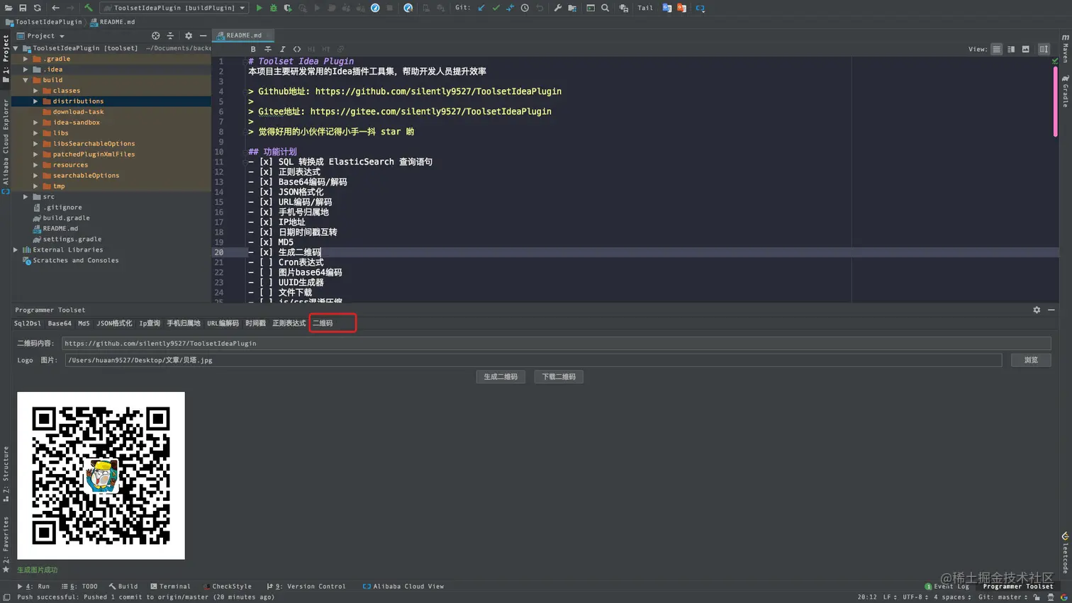The height and width of the screenshot is (603, 1072).
Task: Toggle auto-scroll preview button
Action: pyautogui.click(x=1044, y=49)
